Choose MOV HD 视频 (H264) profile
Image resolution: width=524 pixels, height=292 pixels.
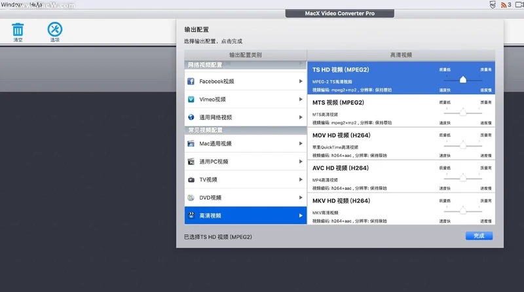pyautogui.click(x=401, y=143)
